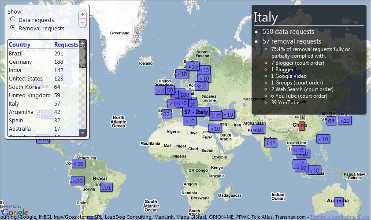Click the 32 marker on Spain
371x220 pixels.
click(166, 114)
